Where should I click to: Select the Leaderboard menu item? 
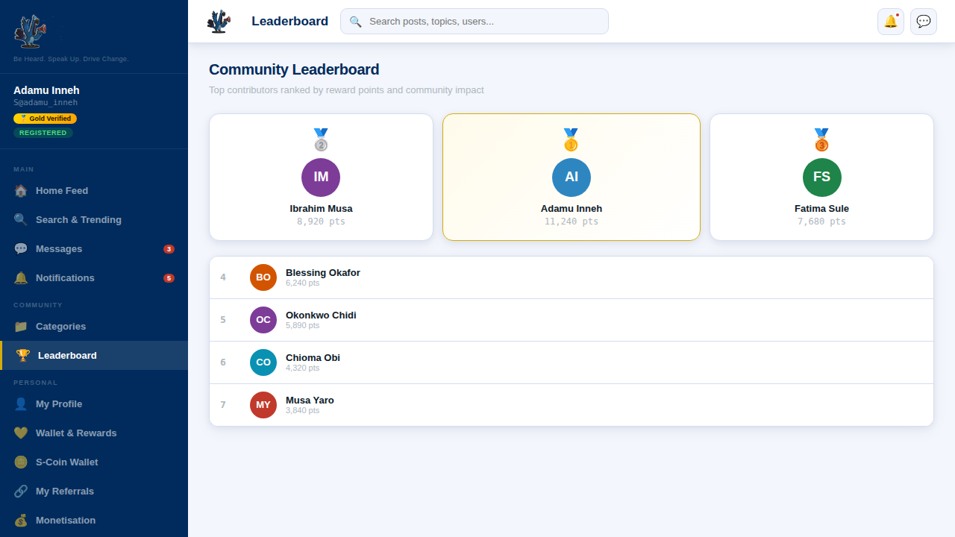94,356
